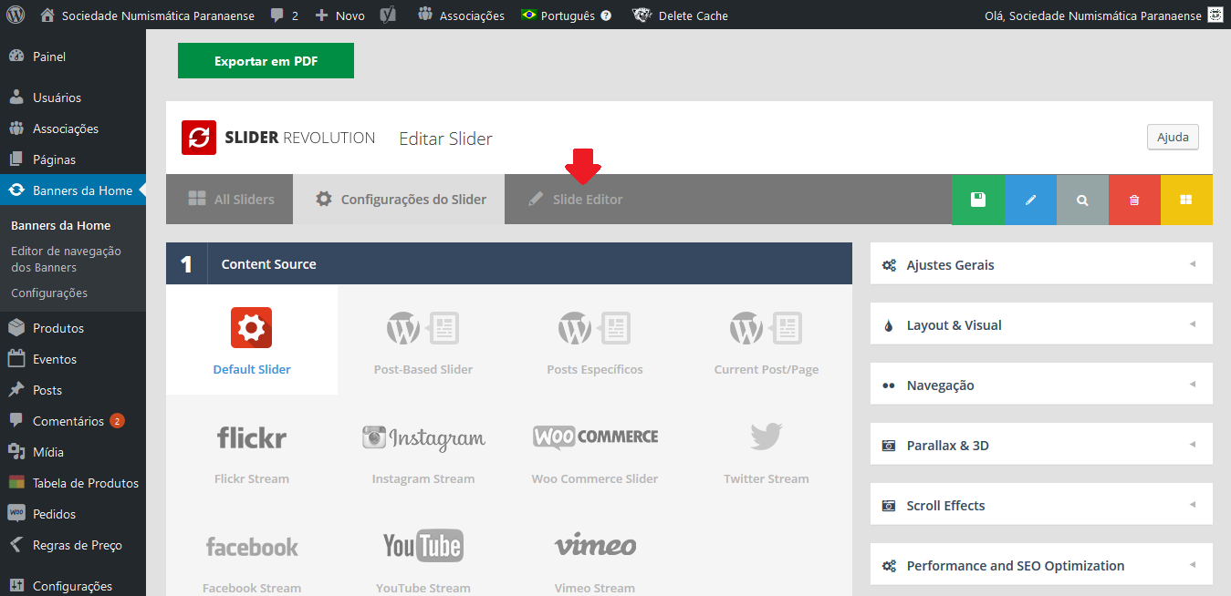Click the Banners da Home submenu link
Image resolution: width=1231 pixels, height=596 pixels.
coord(60,225)
